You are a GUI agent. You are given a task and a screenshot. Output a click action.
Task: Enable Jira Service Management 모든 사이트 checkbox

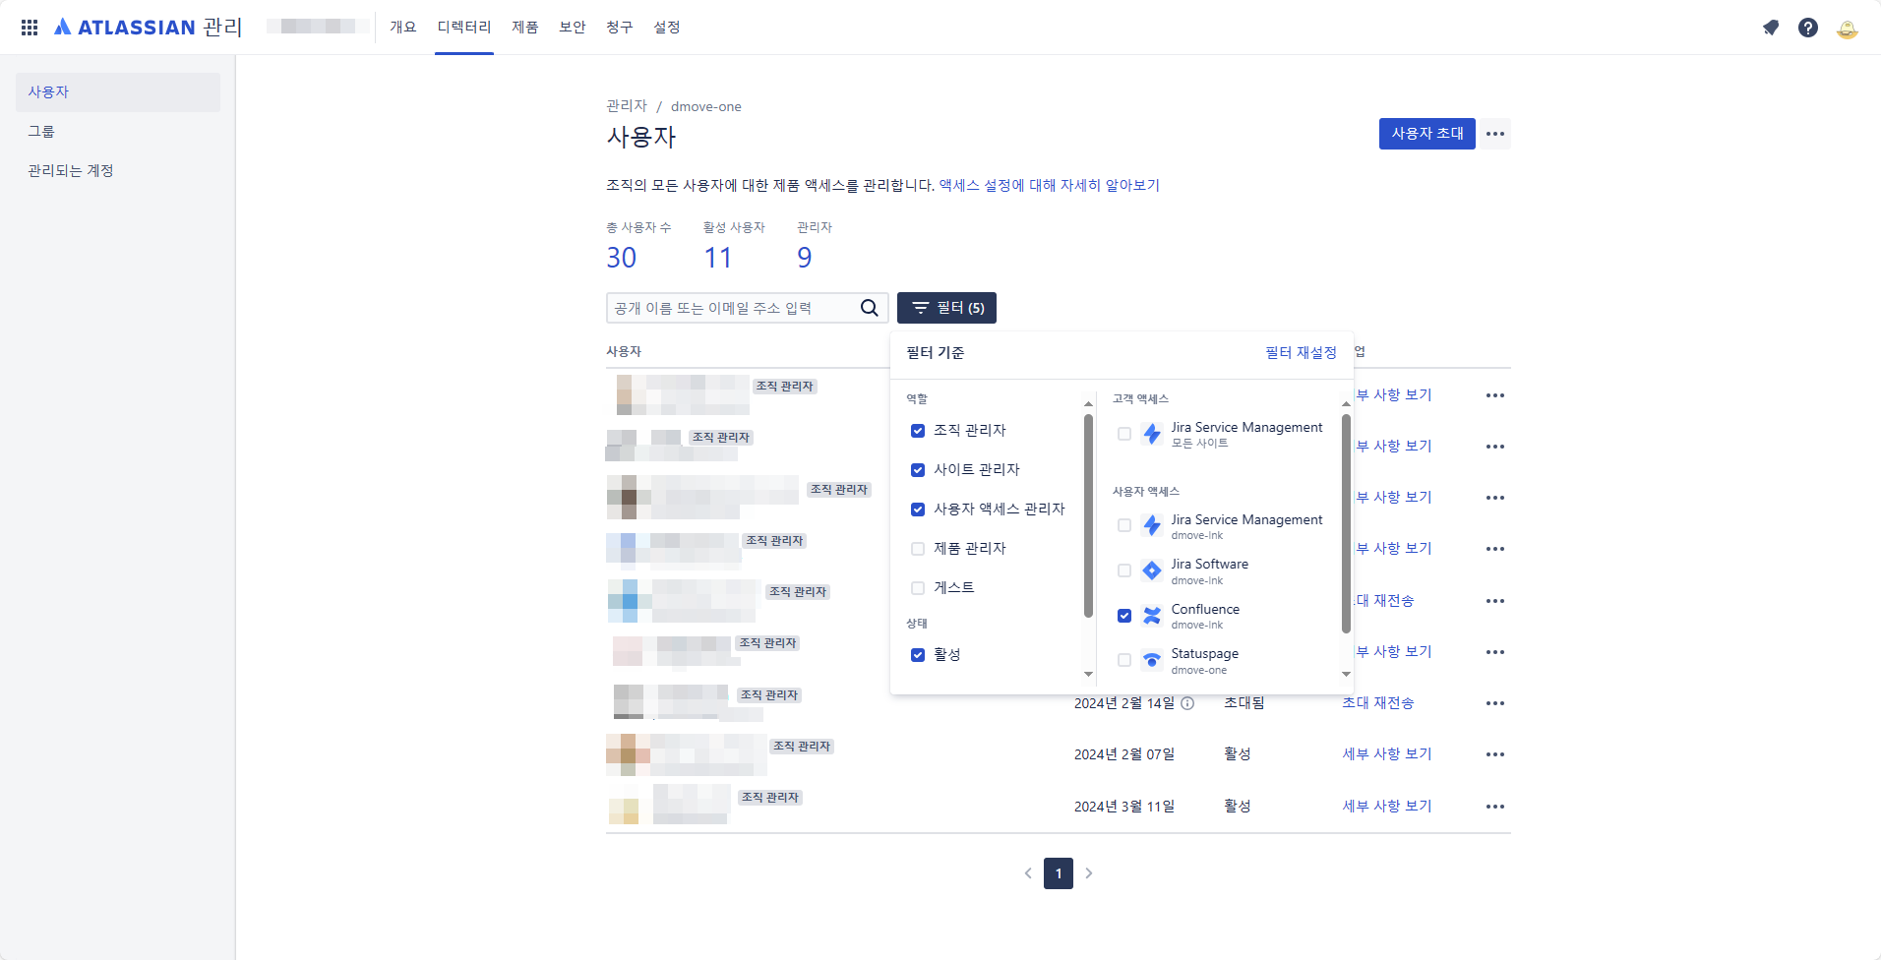[1124, 434]
